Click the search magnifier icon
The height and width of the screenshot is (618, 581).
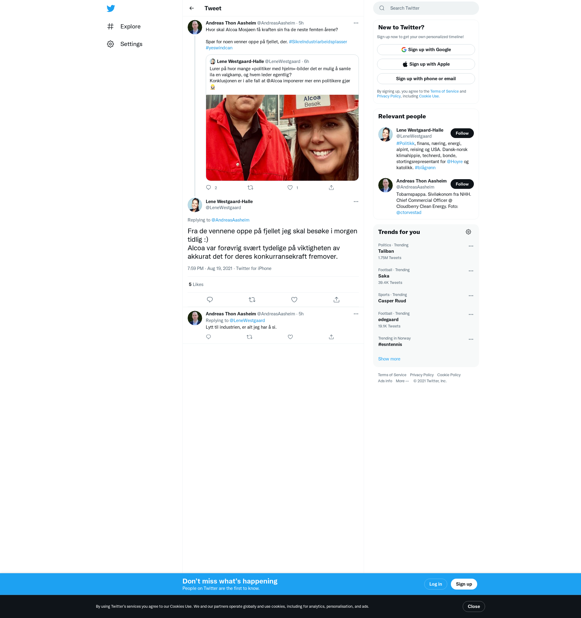click(382, 8)
